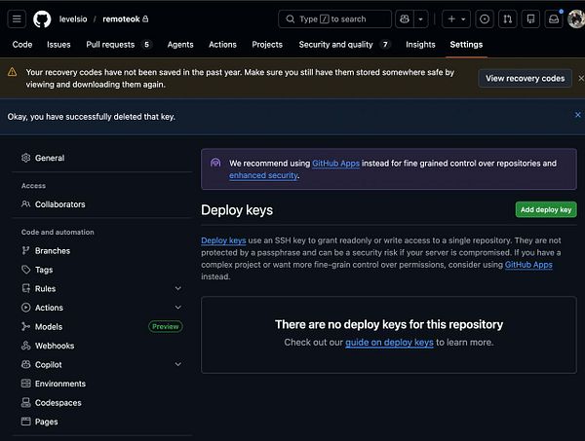Click the Models sidebar icon
The width and height of the screenshot is (585, 441).
[x=25, y=327]
